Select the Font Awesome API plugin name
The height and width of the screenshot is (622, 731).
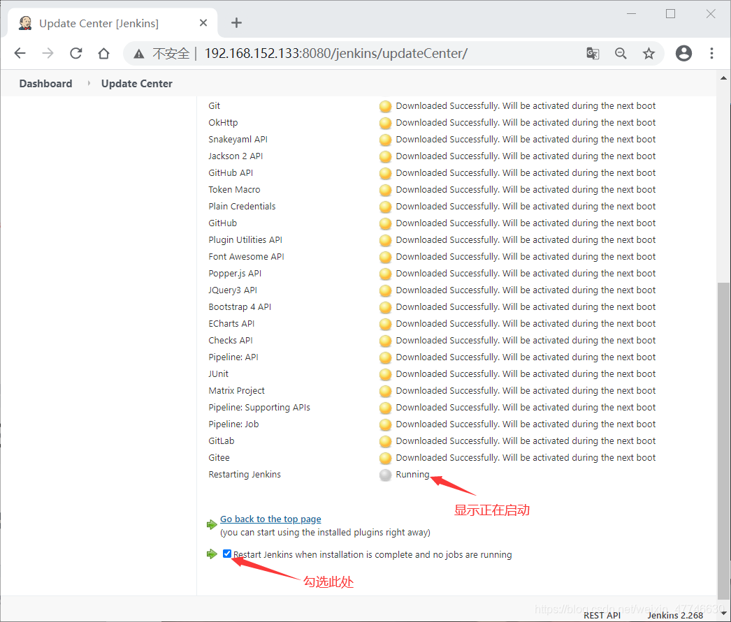point(246,256)
